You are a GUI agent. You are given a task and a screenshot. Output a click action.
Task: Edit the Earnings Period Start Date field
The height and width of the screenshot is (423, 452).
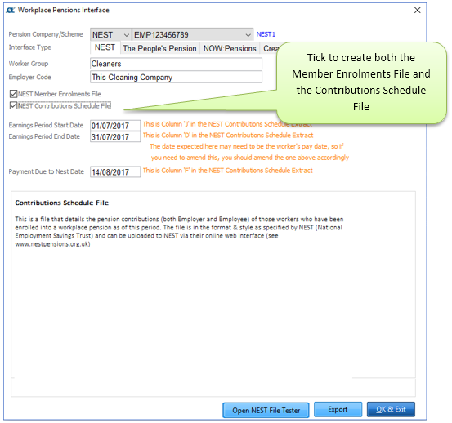click(115, 126)
